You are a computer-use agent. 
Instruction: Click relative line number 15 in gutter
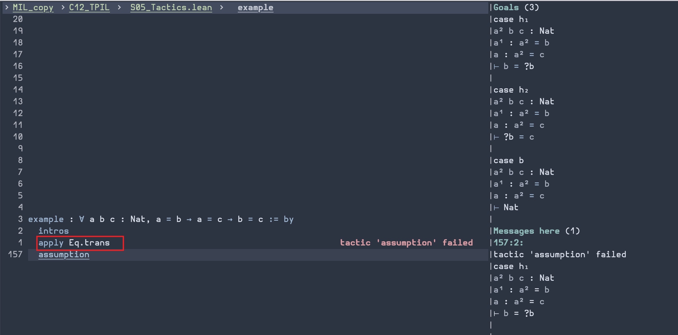click(x=18, y=78)
